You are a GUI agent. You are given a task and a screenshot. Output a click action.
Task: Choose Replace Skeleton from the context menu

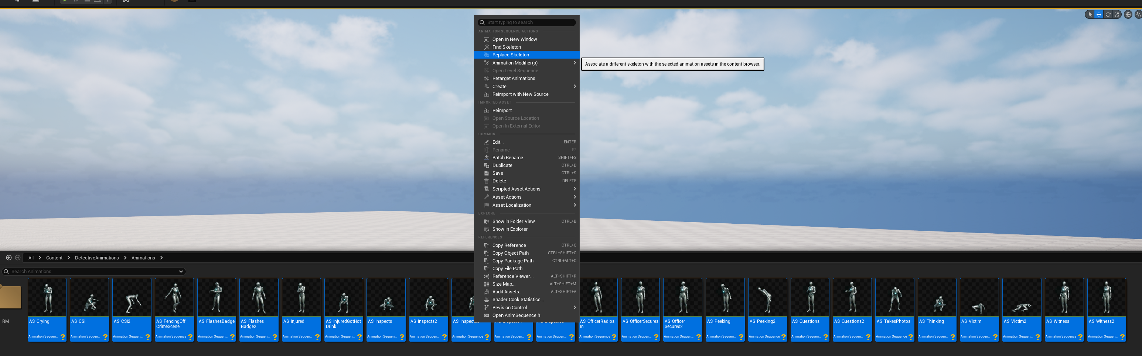pyautogui.click(x=510, y=55)
